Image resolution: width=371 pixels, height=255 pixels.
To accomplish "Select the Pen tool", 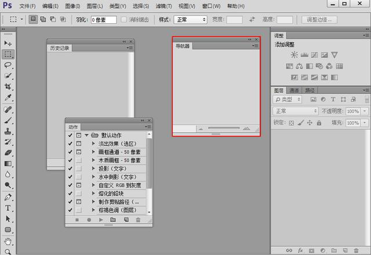I will (x=8, y=197).
